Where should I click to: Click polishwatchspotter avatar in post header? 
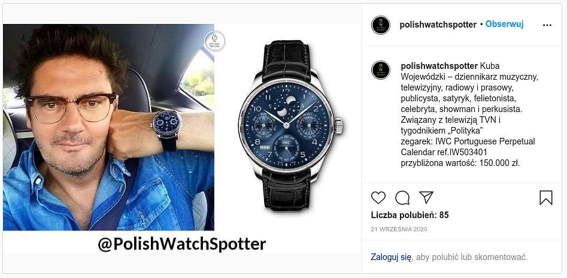pos(380,25)
